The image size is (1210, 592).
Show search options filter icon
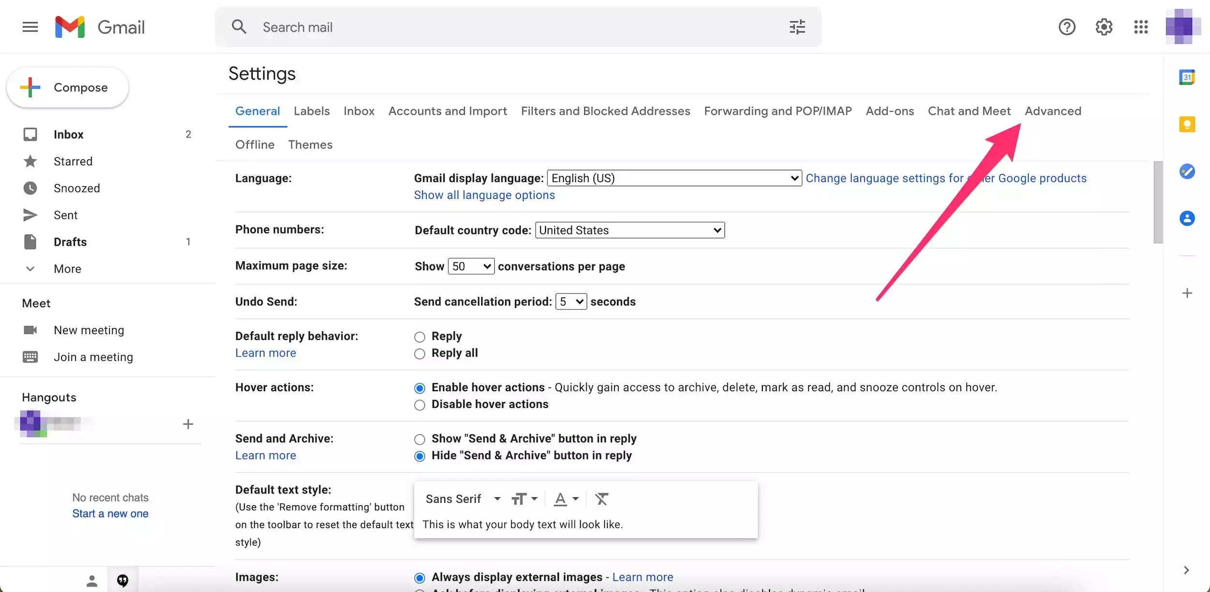click(x=797, y=27)
